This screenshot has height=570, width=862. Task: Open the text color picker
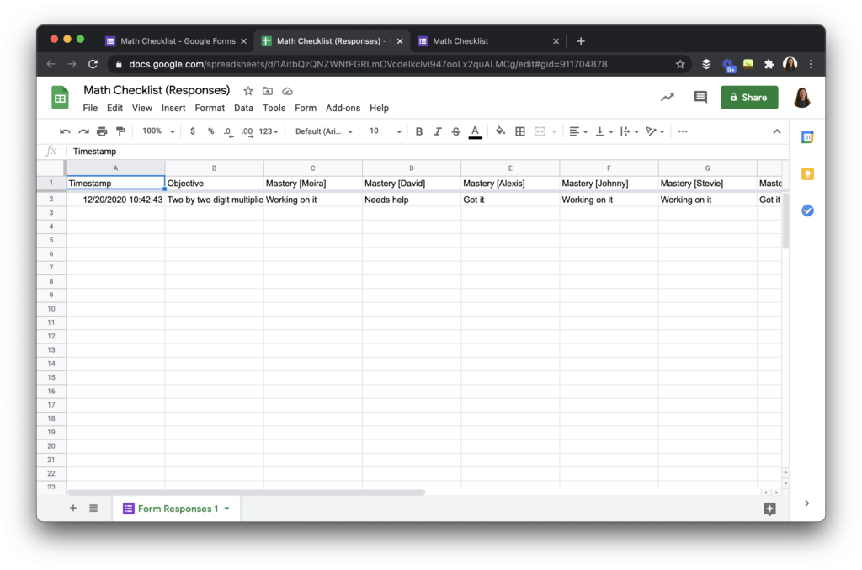coord(475,131)
